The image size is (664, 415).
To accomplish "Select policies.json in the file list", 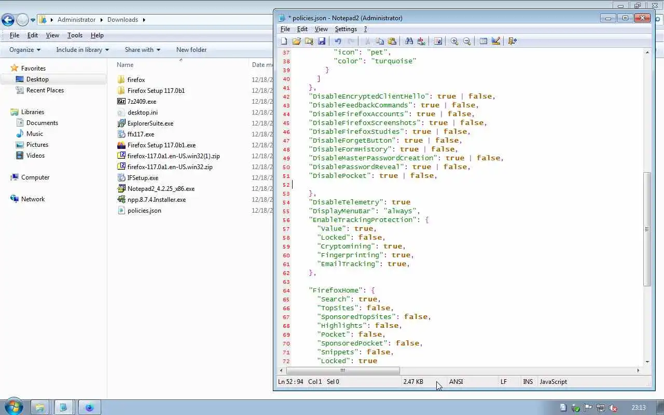I will 144,211.
